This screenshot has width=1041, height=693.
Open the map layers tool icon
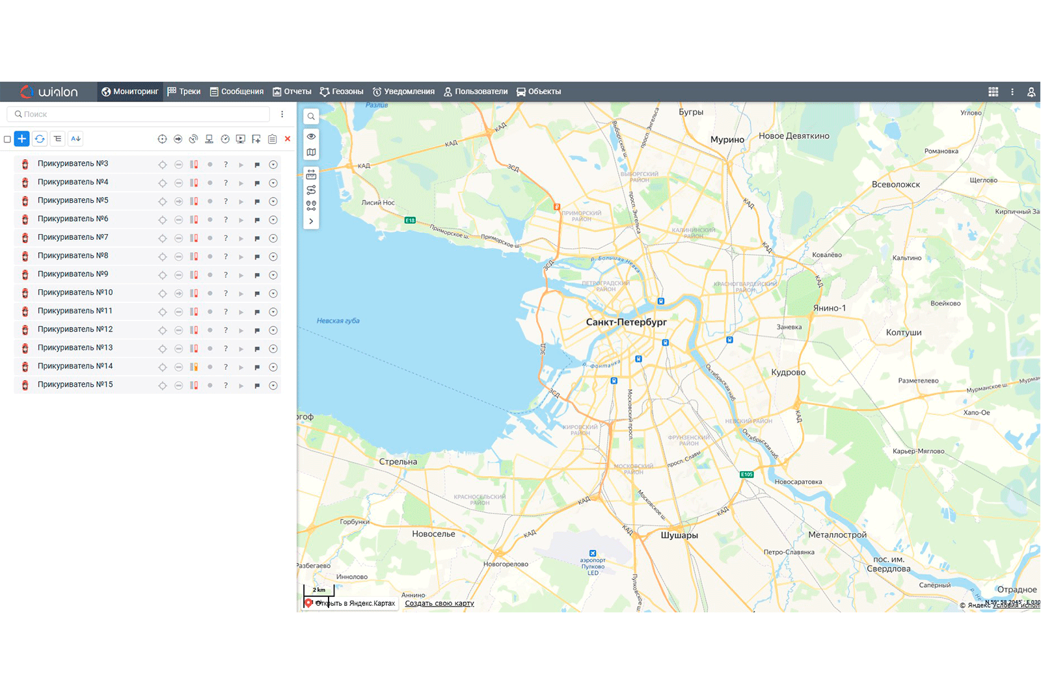(311, 152)
